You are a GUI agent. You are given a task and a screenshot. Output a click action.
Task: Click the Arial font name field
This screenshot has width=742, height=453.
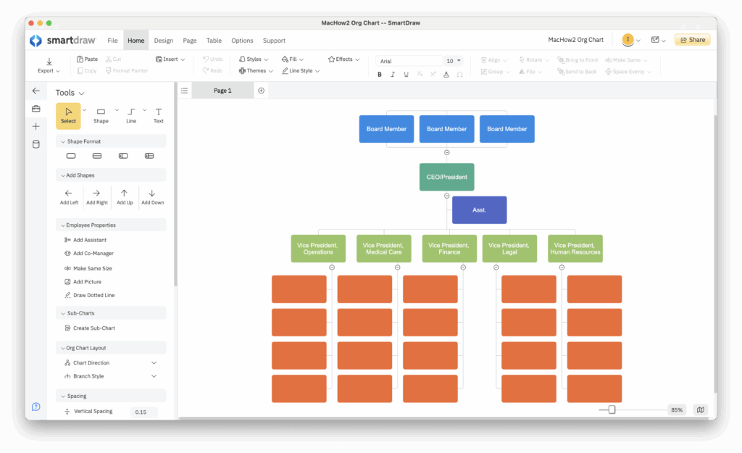coord(409,61)
